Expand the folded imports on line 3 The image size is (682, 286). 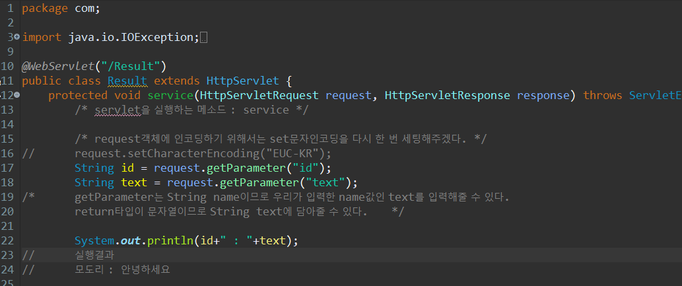[17, 37]
